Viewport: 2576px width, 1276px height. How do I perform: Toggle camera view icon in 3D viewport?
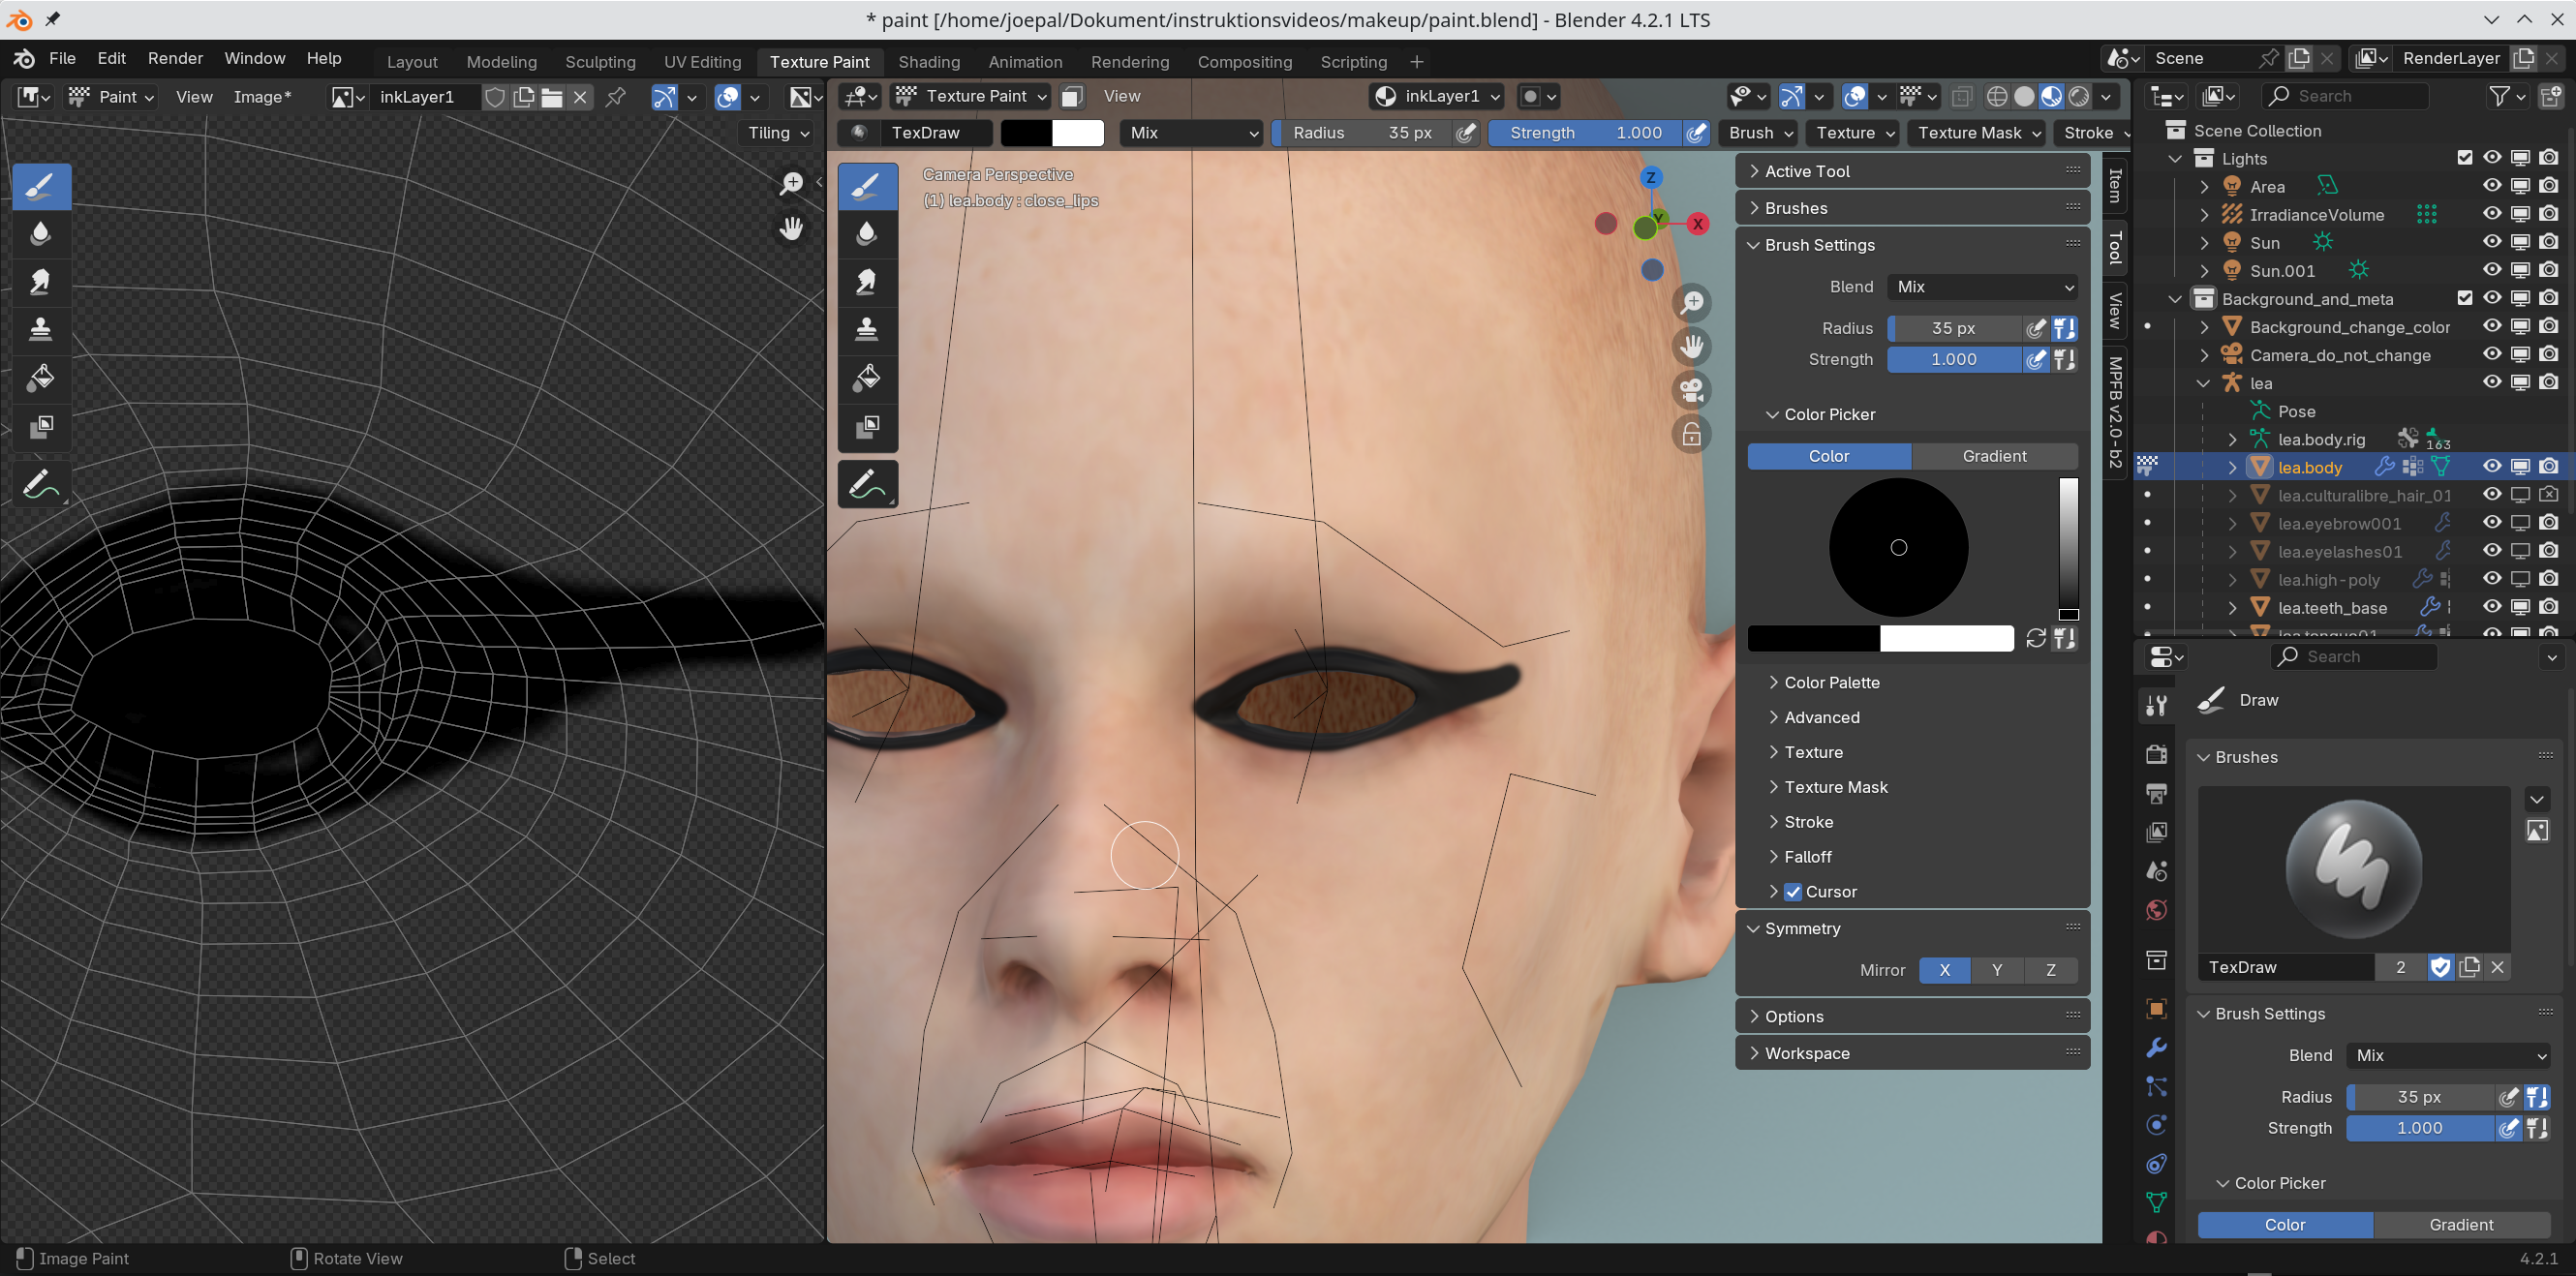click(1692, 390)
